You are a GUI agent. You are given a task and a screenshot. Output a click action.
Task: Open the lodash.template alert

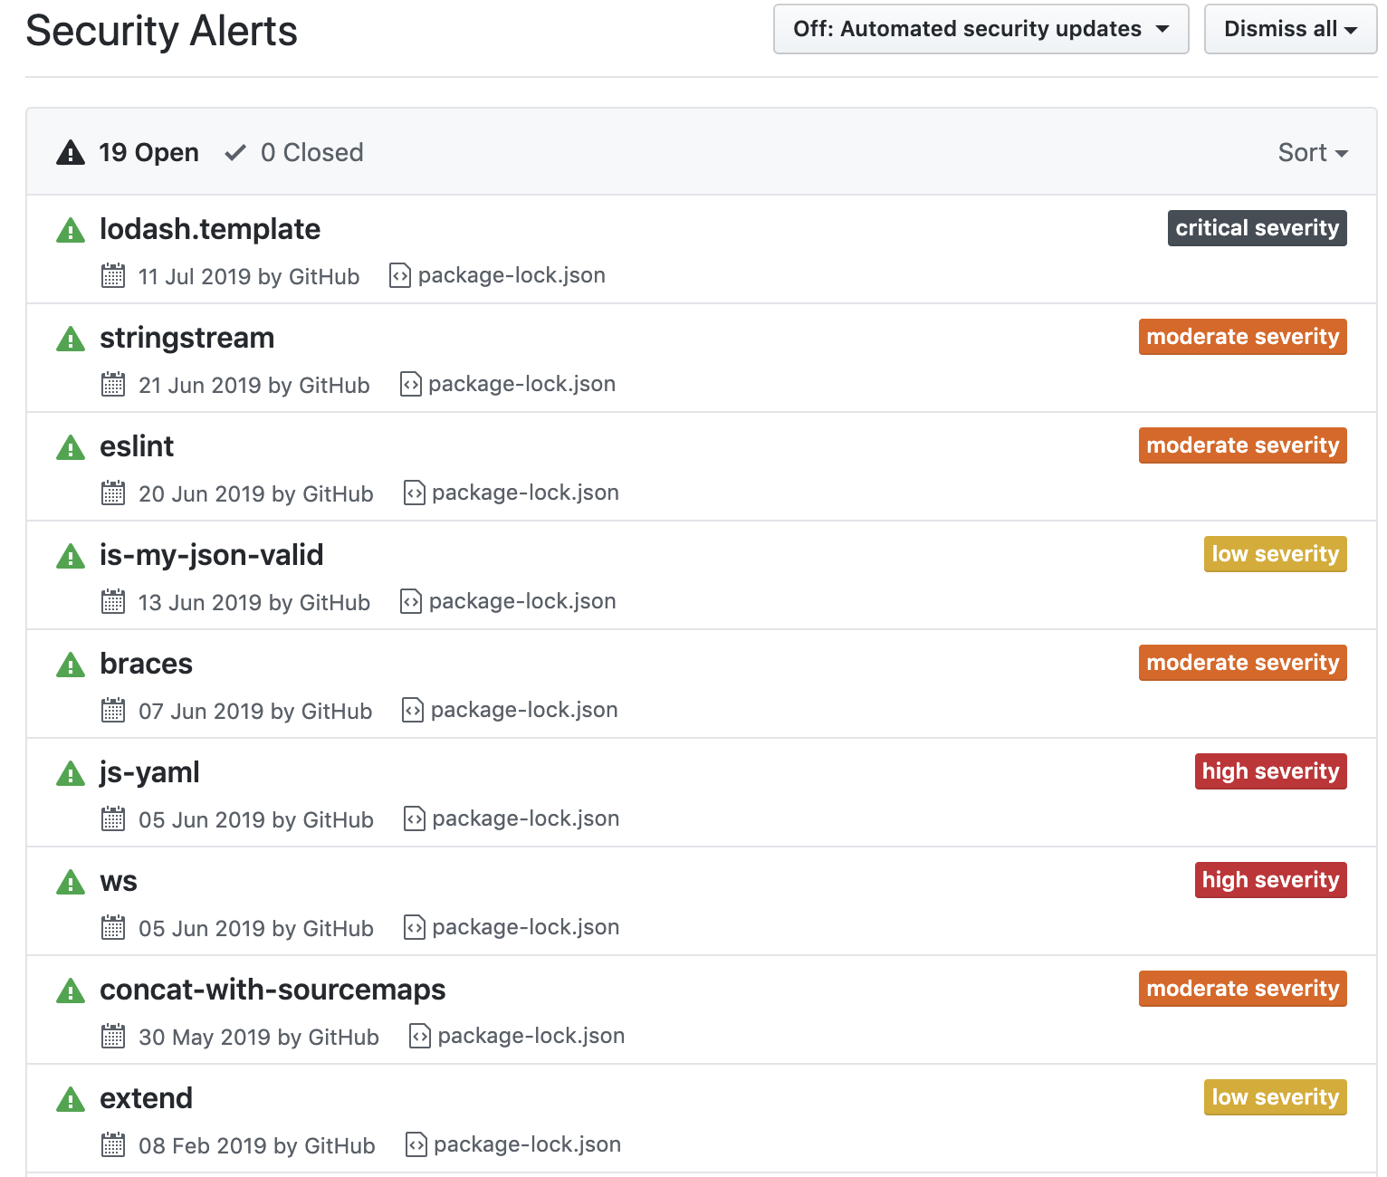pos(210,229)
